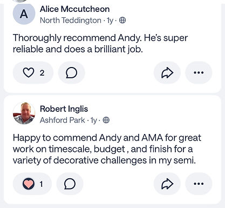Select the Ashford Park neighborhood label
Screen dimensions: 225x208
[62, 120]
